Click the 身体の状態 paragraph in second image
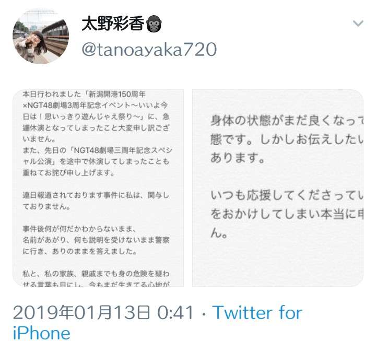The height and width of the screenshot is (341, 376). pos(287,139)
